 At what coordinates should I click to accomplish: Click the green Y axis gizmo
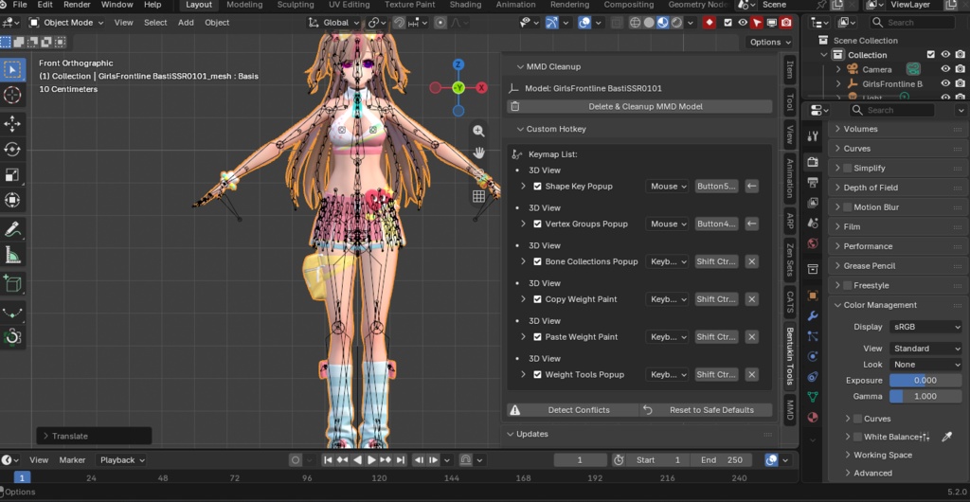[458, 88]
